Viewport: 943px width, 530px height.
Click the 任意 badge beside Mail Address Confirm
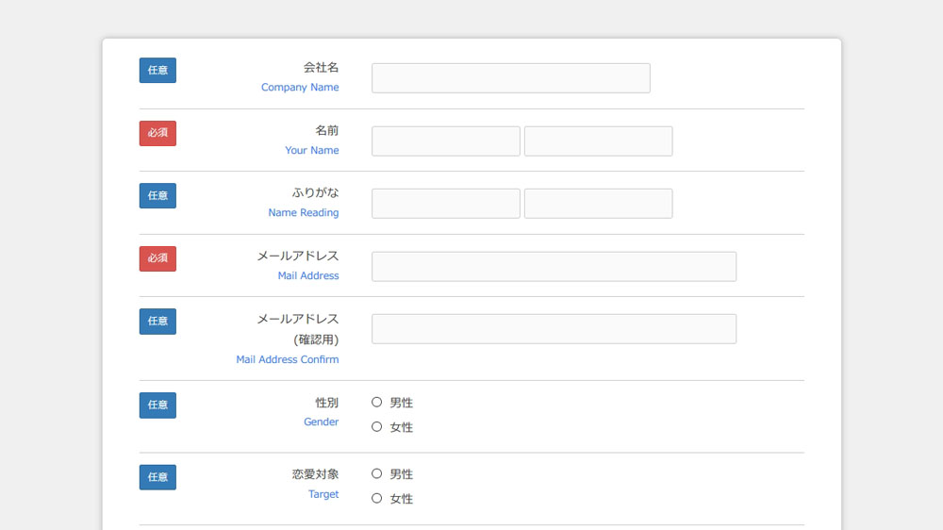tap(157, 322)
